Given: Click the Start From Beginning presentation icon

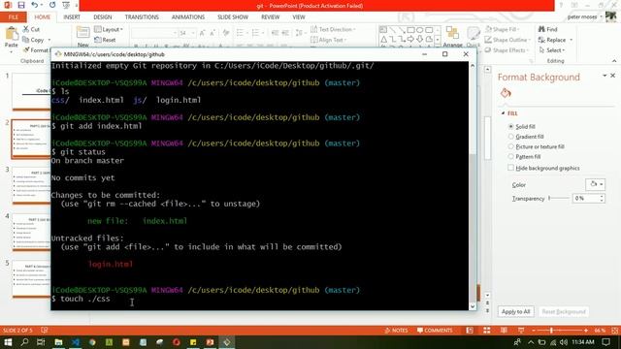Looking at the screenshot, I should [66, 5].
